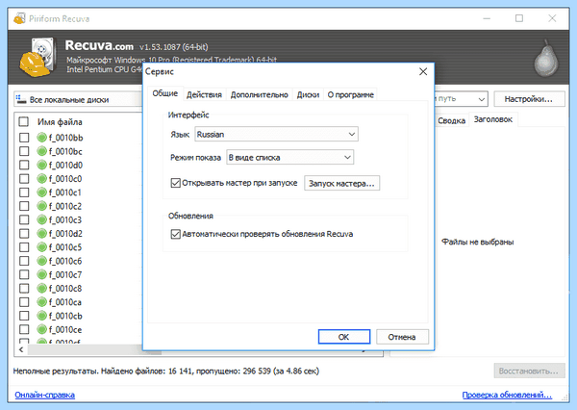Click the green status icon of f_0010c5
Image resolution: width=577 pixels, height=410 pixels.
(x=41, y=246)
